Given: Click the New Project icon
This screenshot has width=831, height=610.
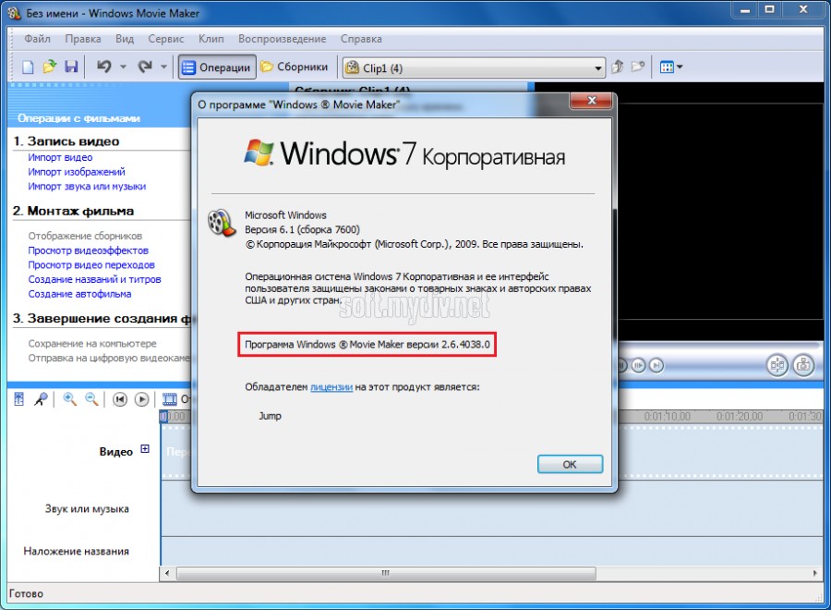Looking at the screenshot, I should (x=28, y=67).
